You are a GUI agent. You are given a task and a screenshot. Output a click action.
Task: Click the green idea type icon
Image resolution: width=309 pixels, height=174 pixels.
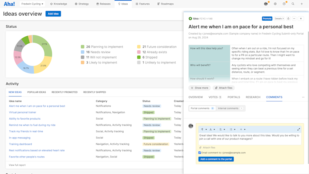(190, 19)
